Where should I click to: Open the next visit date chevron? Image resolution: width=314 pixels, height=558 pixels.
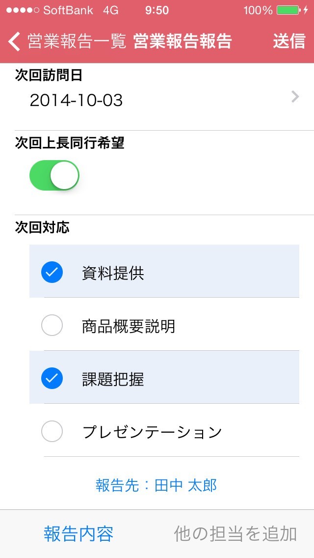(295, 97)
